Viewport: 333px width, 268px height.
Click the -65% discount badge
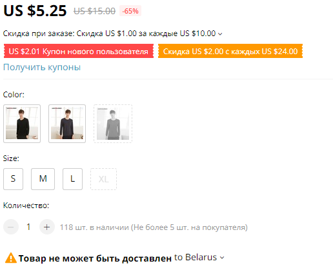click(x=130, y=11)
